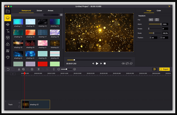Click the timeline zoom slider handle

coord(67,69)
